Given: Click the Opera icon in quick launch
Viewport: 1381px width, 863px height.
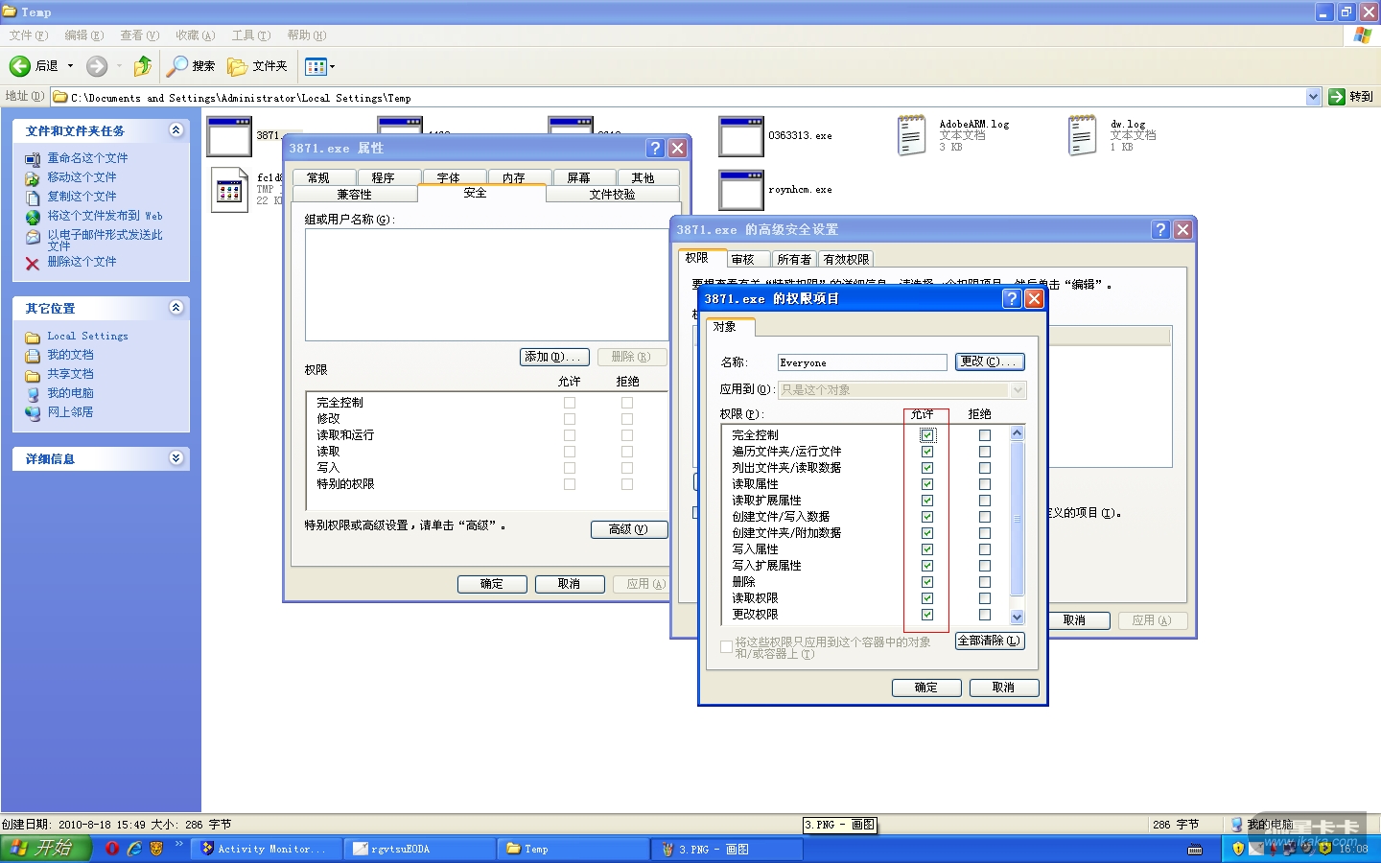Looking at the screenshot, I should click(112, 849).
